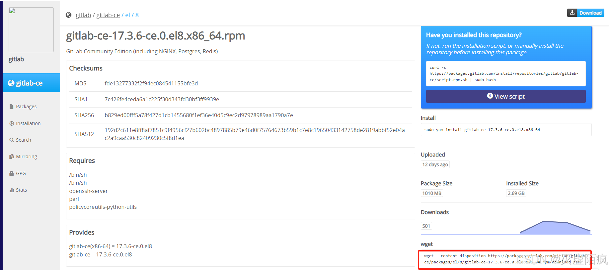The height and width of the screenshot is (270, 609).
Task: Open the gitlab breadcrumb link
Action: pyautogui.click(x=83, y=15)
